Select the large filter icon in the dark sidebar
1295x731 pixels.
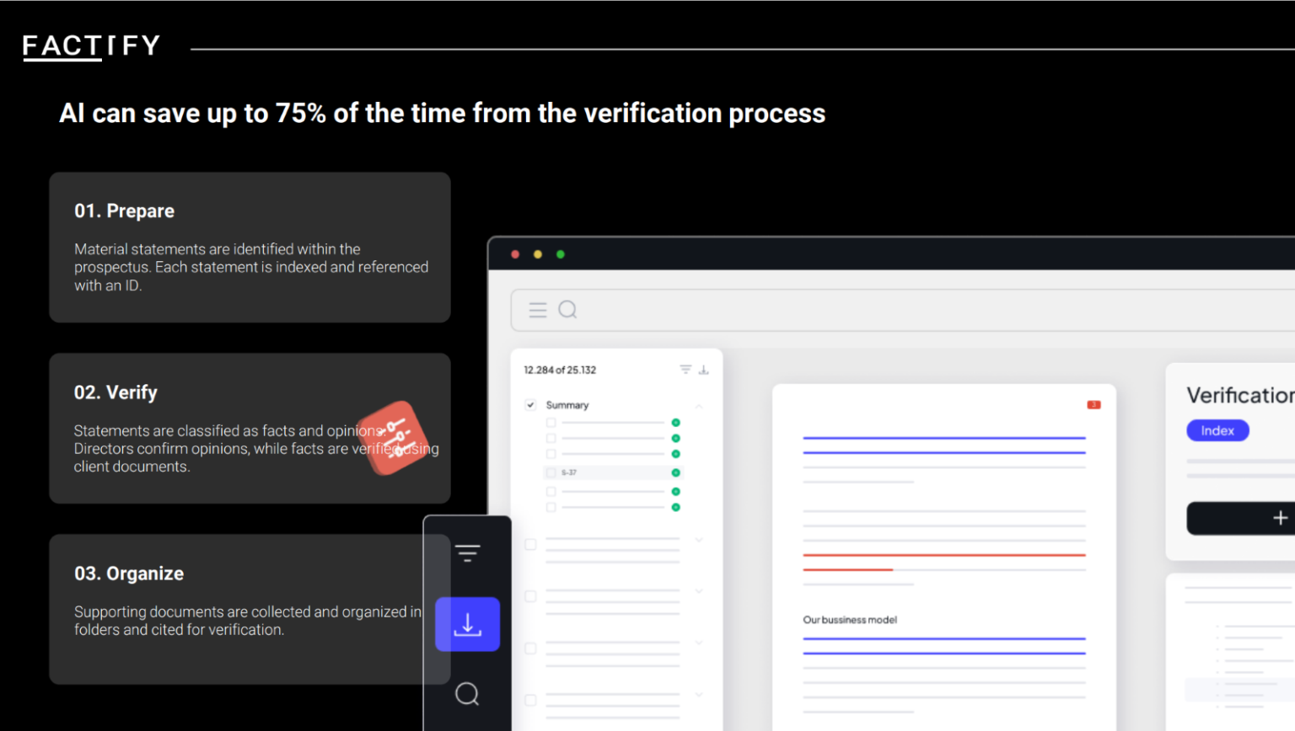(x=467, y=553)
